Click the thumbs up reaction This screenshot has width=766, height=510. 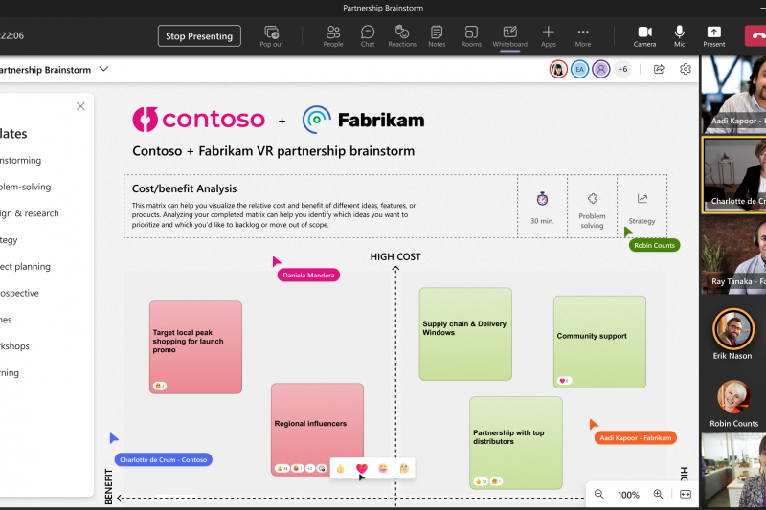coord(341,468)
